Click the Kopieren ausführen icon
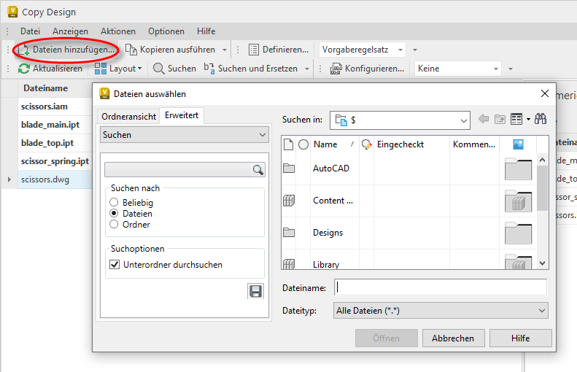The image size is (577, 372). click(131, 50)
